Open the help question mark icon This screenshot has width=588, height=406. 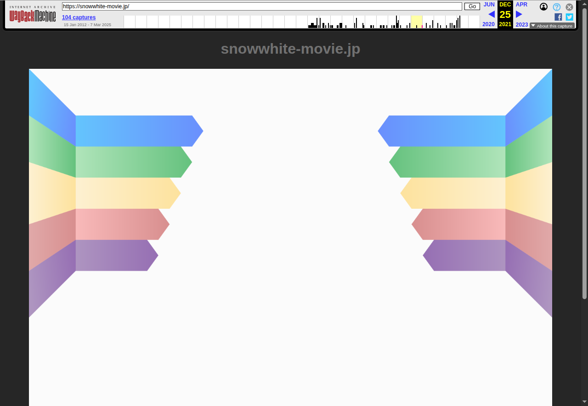[x=557, y=7]
